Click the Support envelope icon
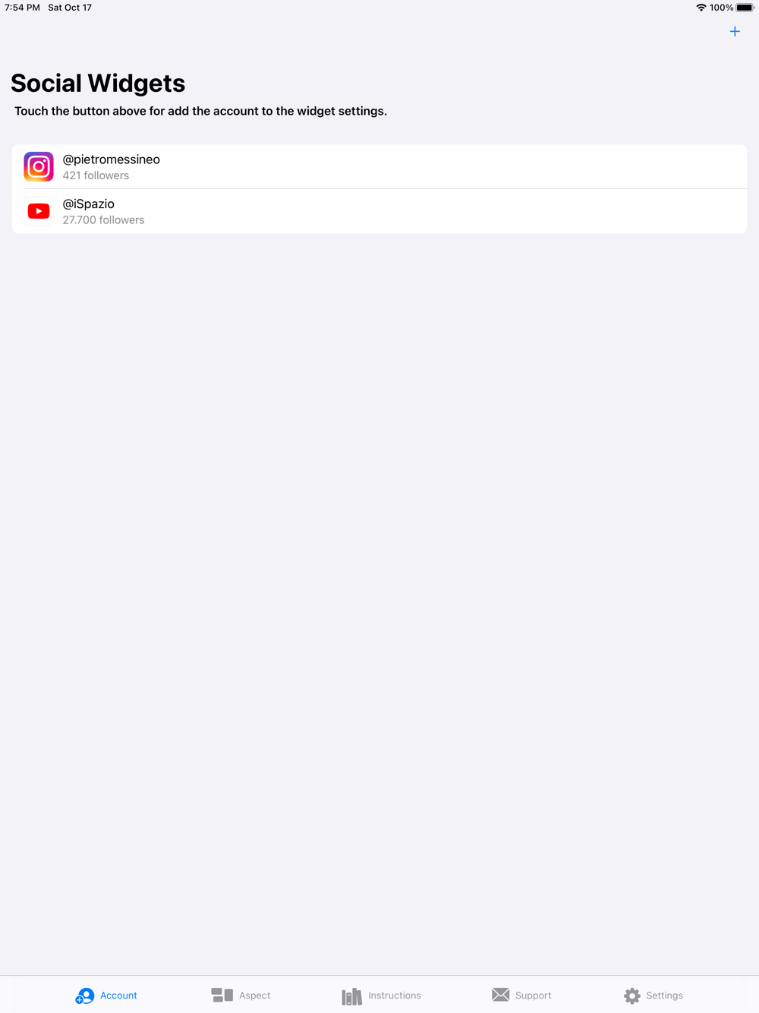The width and height of the screenshot is (759, 1013). click(501, 995)
